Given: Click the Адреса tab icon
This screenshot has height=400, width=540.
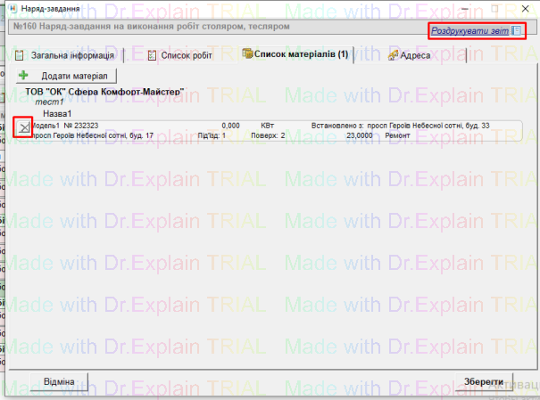Looking at the screenshot, I should pos(394,56).
